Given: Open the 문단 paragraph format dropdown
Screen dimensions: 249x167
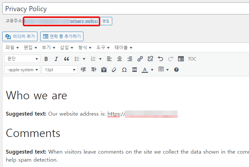Looking at the screenshot, I should [22, 59].
